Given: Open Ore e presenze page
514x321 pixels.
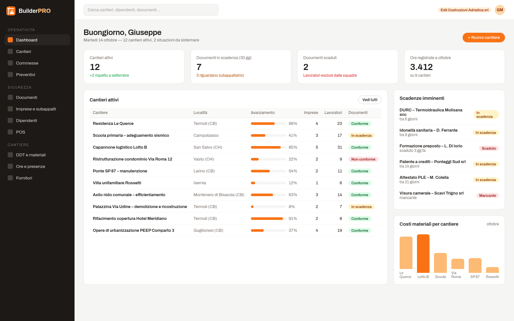Looking at the screenshot, I should [x=37, y=166].
